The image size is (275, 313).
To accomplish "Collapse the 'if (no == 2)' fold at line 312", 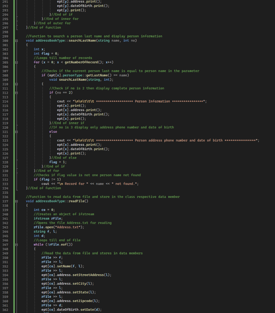I will pos(17,93).
